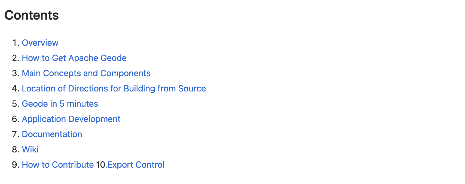
Task: Click list number 2 before How to Get
Action: 16,58
